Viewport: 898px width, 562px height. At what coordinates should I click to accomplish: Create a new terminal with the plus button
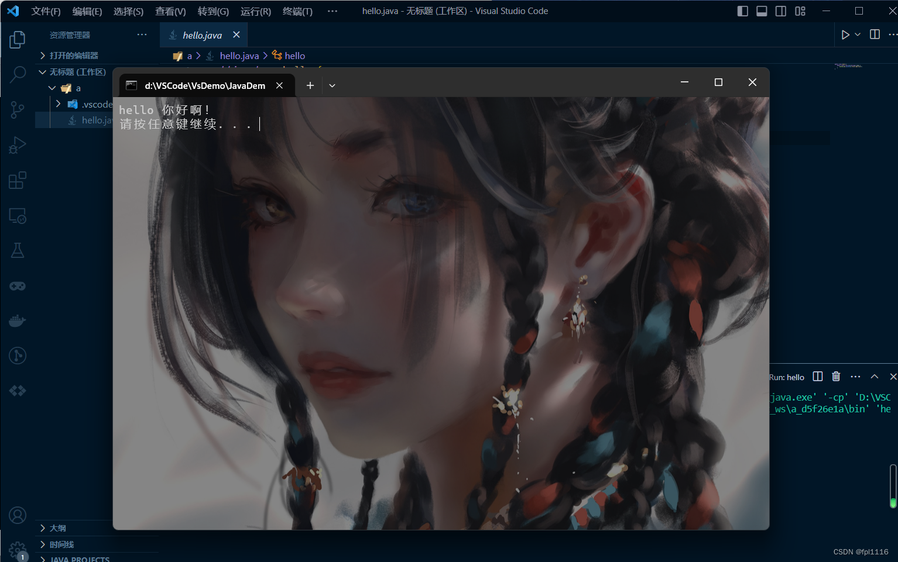click(310, 85)
